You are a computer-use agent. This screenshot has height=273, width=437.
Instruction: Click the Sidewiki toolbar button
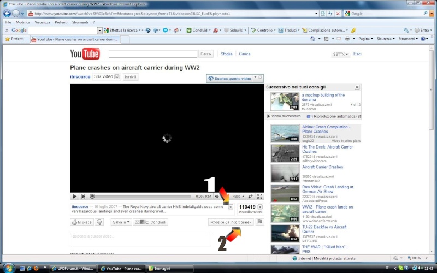point(235,30)
